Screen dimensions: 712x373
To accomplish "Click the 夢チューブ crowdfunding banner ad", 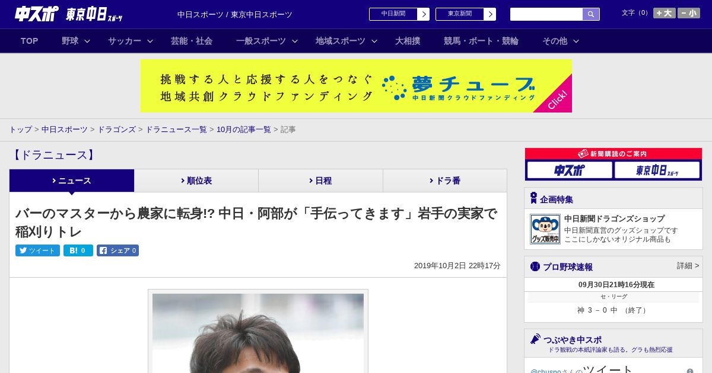I will [356, 86].
